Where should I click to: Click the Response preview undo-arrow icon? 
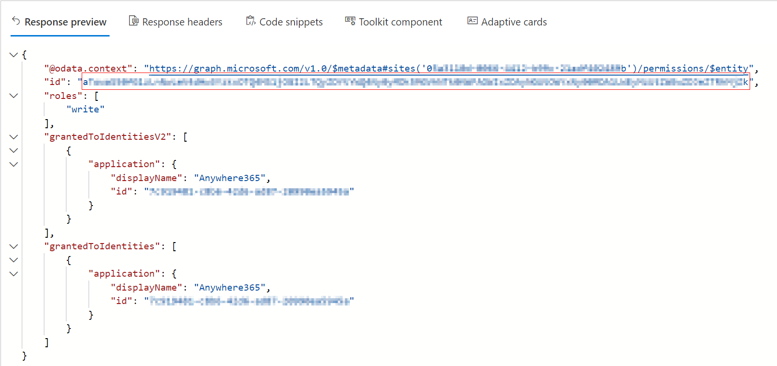(x=16, y=21)
